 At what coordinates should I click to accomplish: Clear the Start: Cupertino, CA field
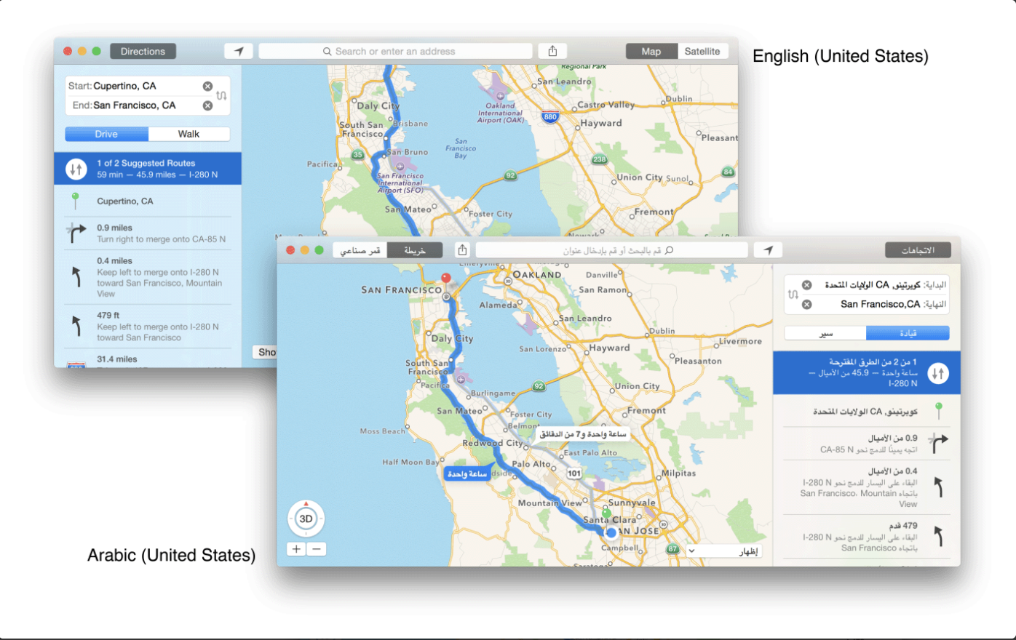click(x=207, y=86)
